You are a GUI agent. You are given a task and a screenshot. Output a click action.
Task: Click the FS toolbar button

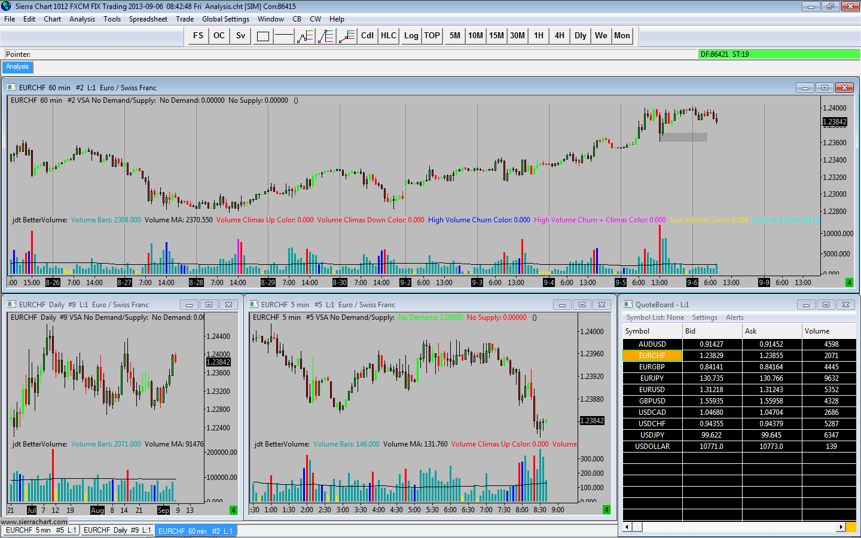(x=199, y=36)
